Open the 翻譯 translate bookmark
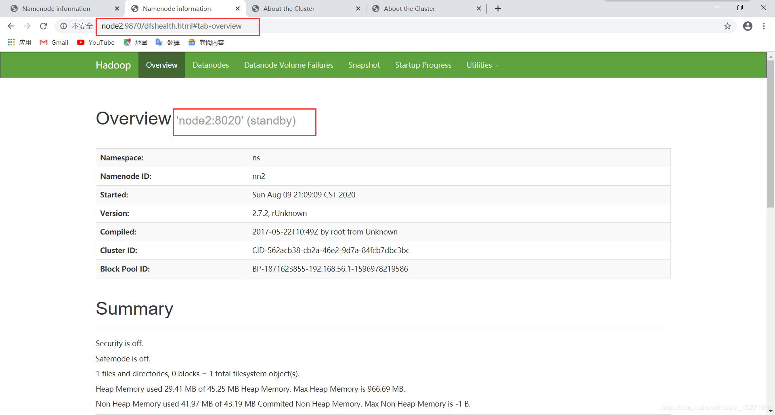This screenshot has width=775, height=415. coord(168,42)
